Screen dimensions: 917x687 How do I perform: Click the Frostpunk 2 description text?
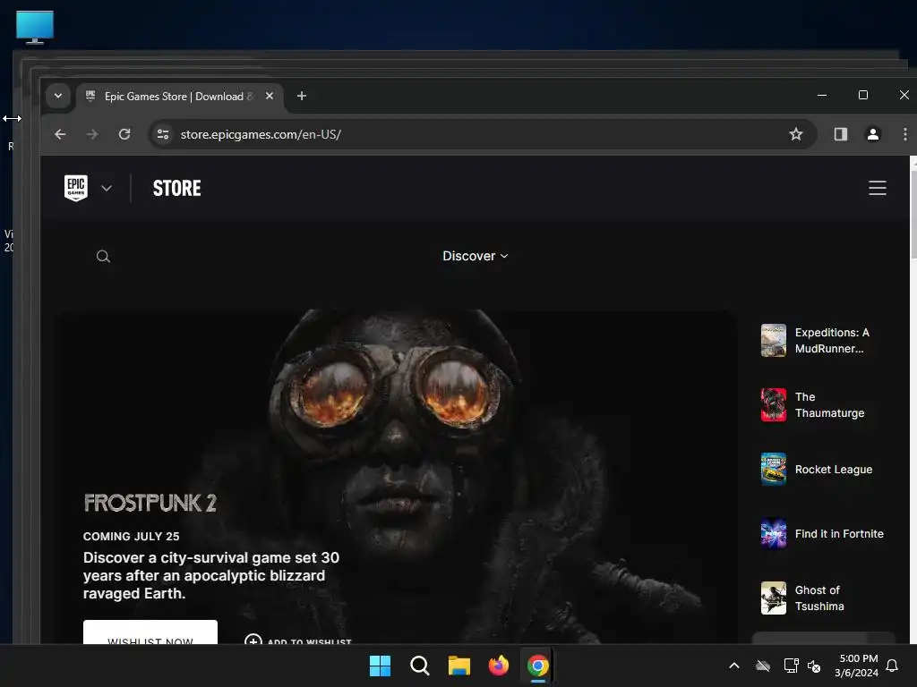[211, 575]
